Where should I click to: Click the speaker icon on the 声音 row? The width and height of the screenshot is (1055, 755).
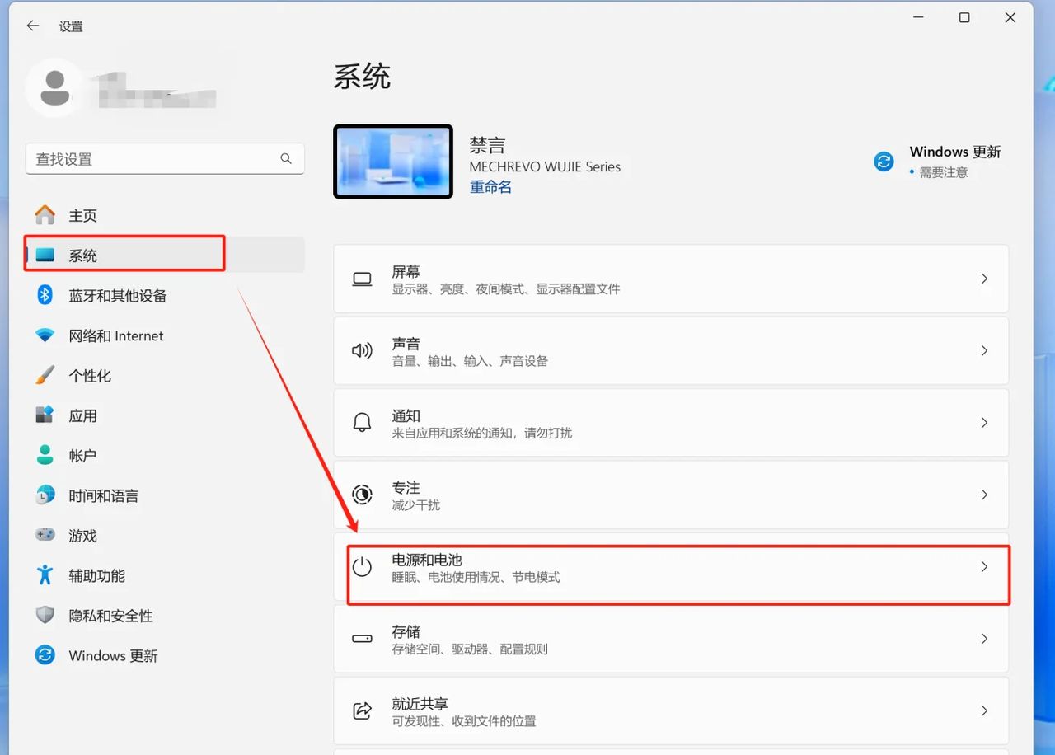click(x=362, y=350)
